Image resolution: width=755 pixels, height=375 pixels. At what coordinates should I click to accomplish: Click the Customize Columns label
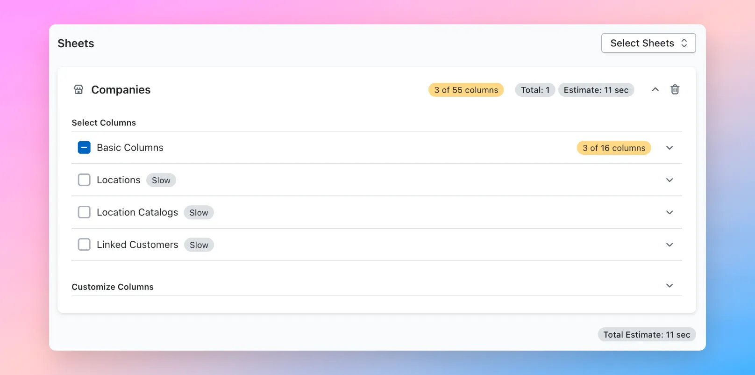pos(113,287)
